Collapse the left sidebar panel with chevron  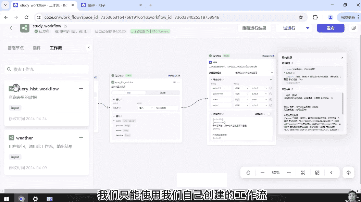tap(89, 48)
